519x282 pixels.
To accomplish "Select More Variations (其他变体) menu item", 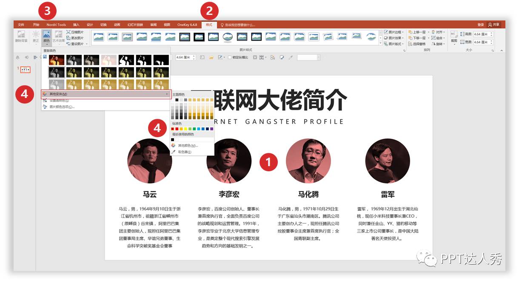I will tap(106, 94).
